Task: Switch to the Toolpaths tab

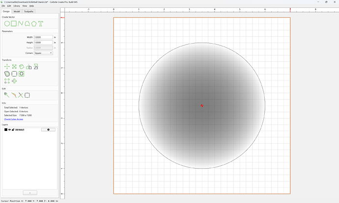Action: (29, 11)
